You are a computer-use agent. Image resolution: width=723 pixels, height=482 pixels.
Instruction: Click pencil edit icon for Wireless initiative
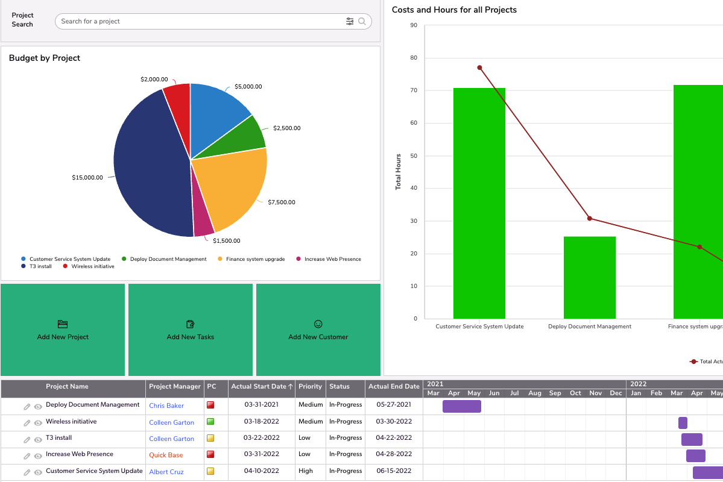click(27, 423)
